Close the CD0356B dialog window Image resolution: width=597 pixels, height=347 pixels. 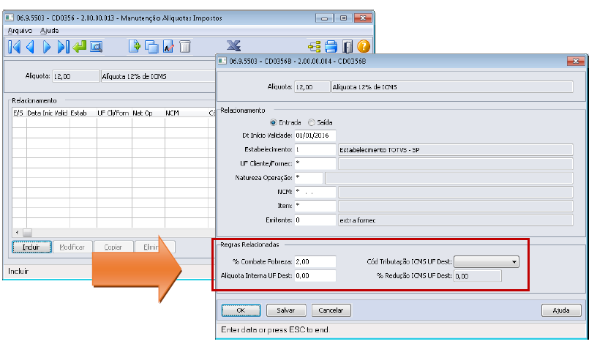[576, 61]
